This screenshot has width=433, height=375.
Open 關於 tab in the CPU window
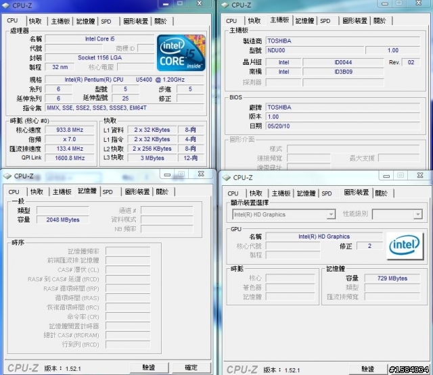(161, 21)
